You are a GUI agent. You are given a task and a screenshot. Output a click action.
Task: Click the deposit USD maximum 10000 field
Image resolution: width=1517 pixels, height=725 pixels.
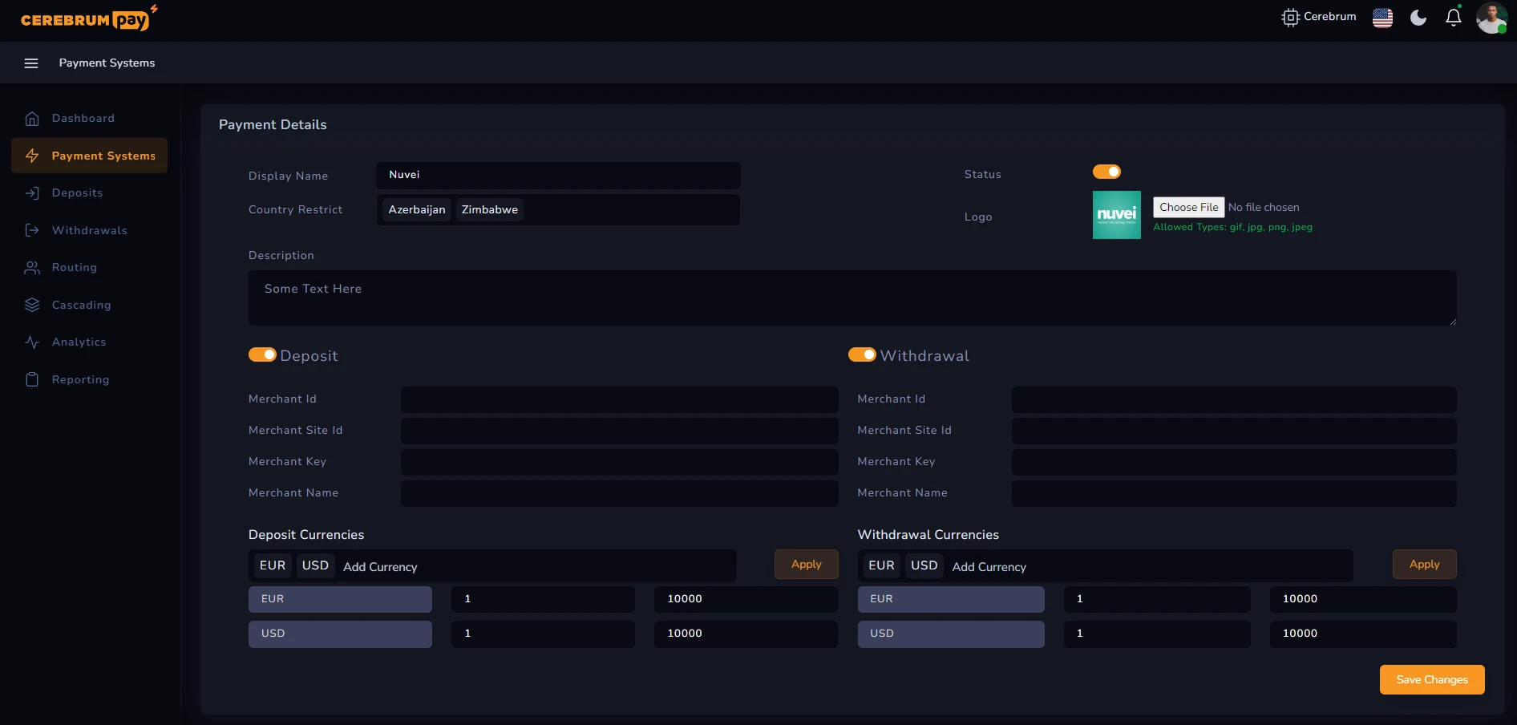coord(746,634)
